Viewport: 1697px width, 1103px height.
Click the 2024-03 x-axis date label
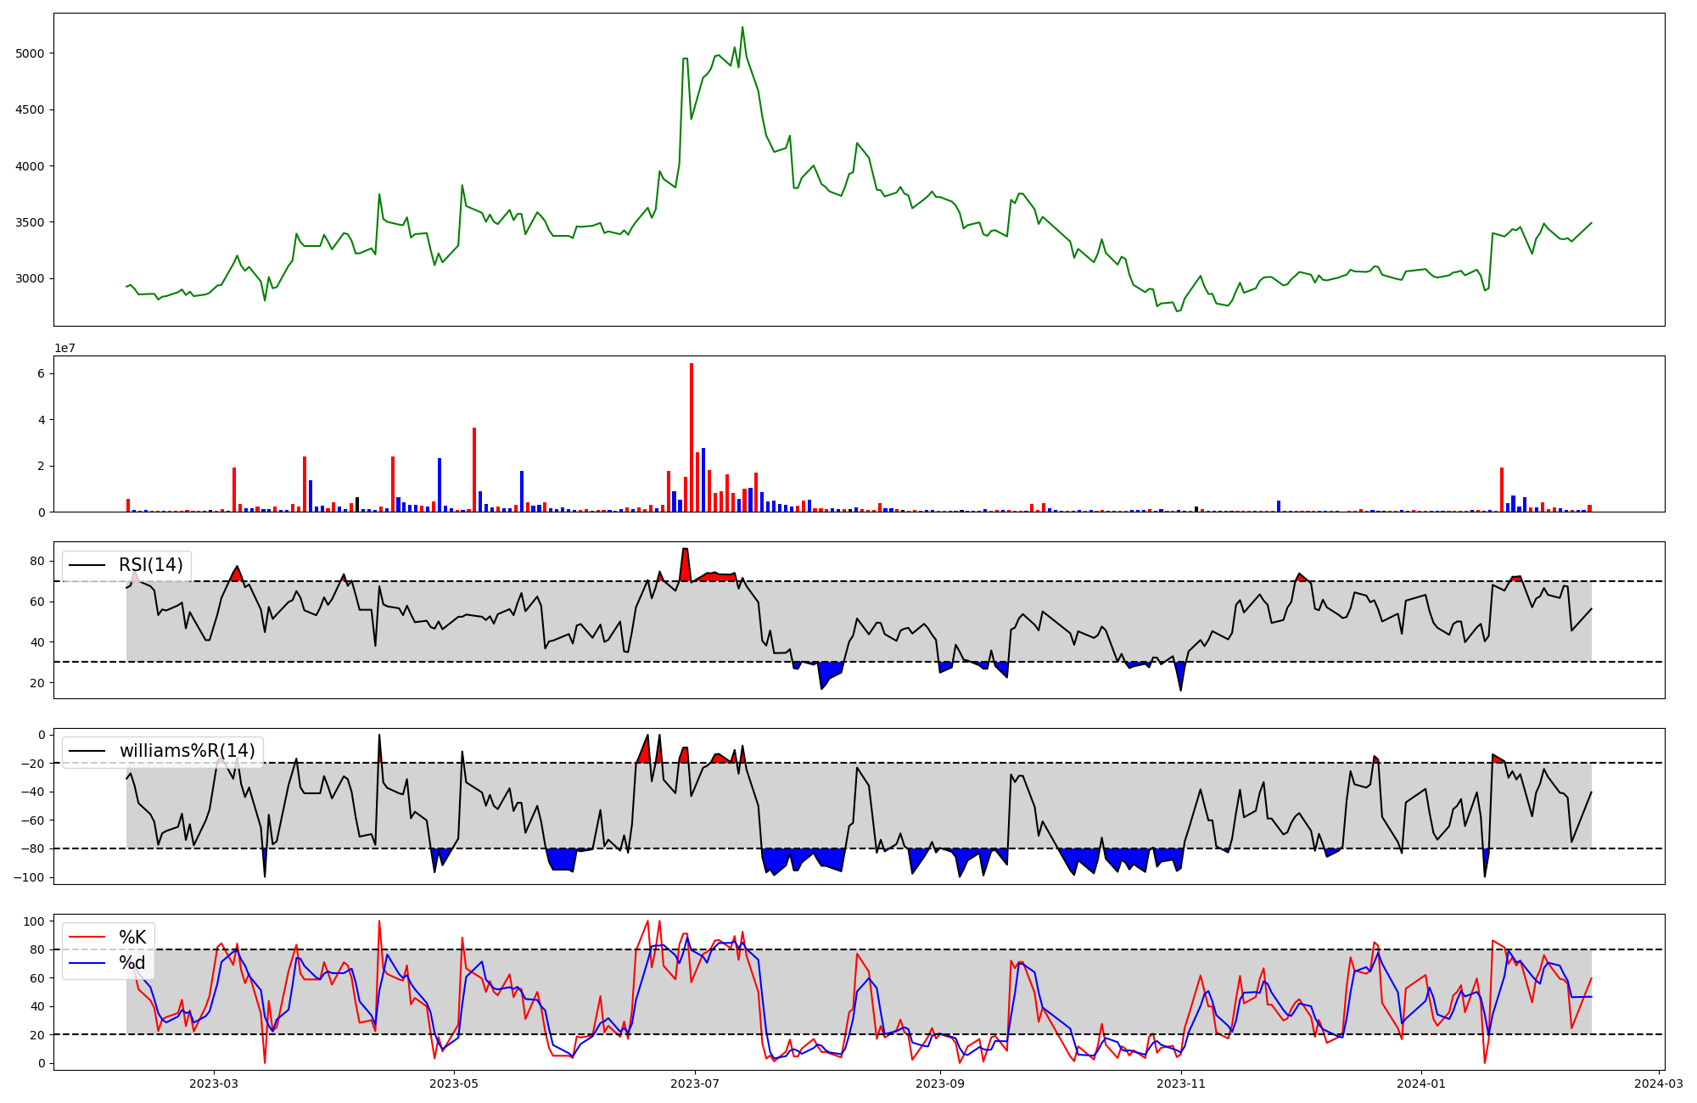[x=1659, y=1083]
